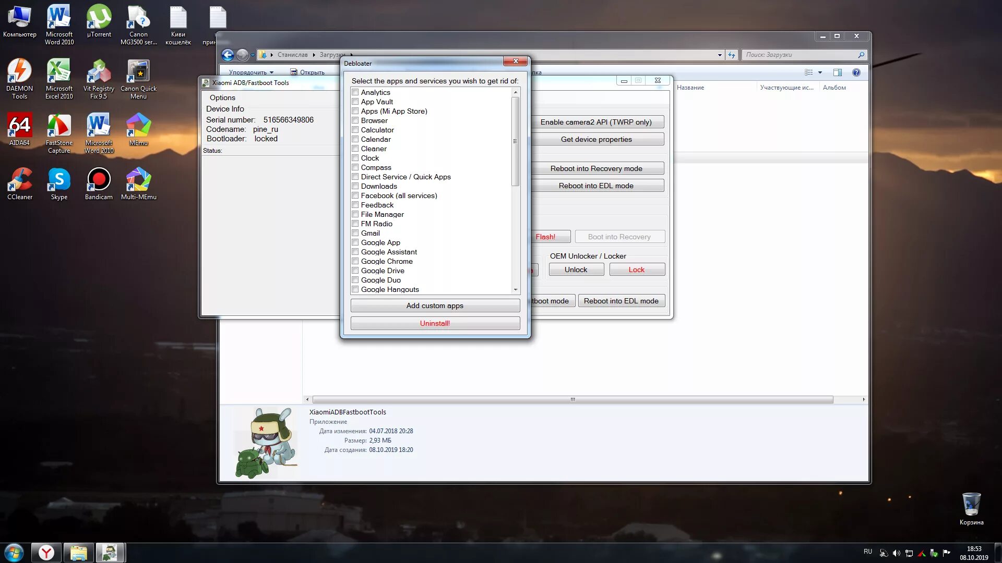This screenshot has height=563, width=1002.
Task: Open the view options dropdown arrow in Explorer
Action: coord(820,72)
